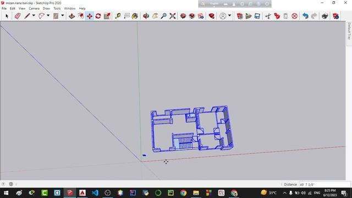Select the Push/Pull tool

[71, 16]
